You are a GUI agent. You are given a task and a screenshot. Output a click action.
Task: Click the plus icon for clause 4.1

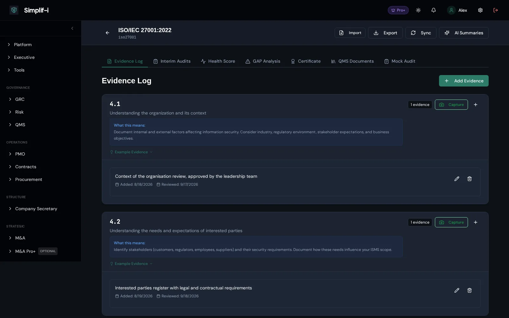476,105
